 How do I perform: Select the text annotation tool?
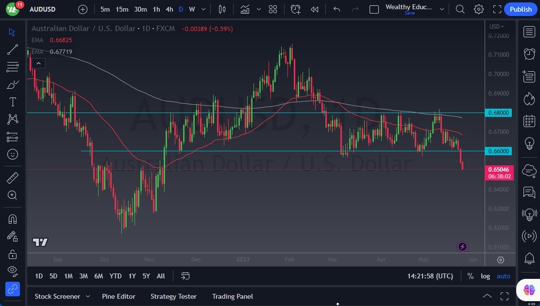tap(13, 102)
